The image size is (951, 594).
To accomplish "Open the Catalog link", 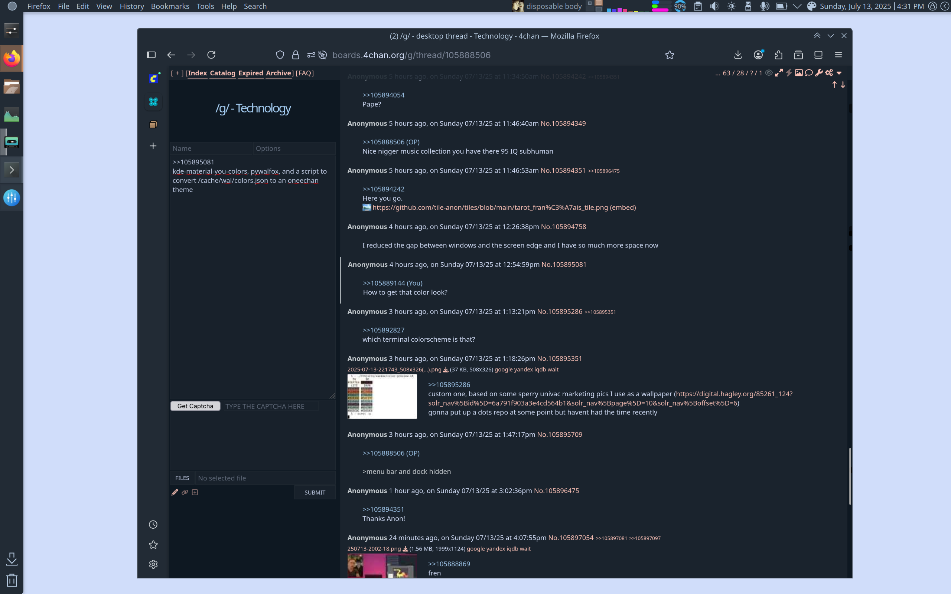I will point(222,73).
